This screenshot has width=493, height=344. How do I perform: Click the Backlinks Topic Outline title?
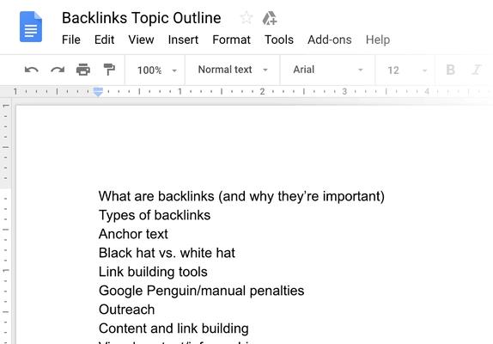pos(142,18)
